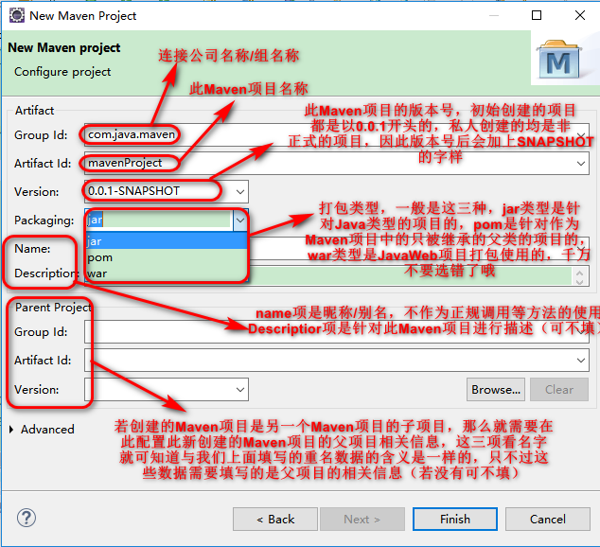The width and height of the screenshot is (600, 547).
Task: Click the Description scrollbar down arrow
Action: 580,282
